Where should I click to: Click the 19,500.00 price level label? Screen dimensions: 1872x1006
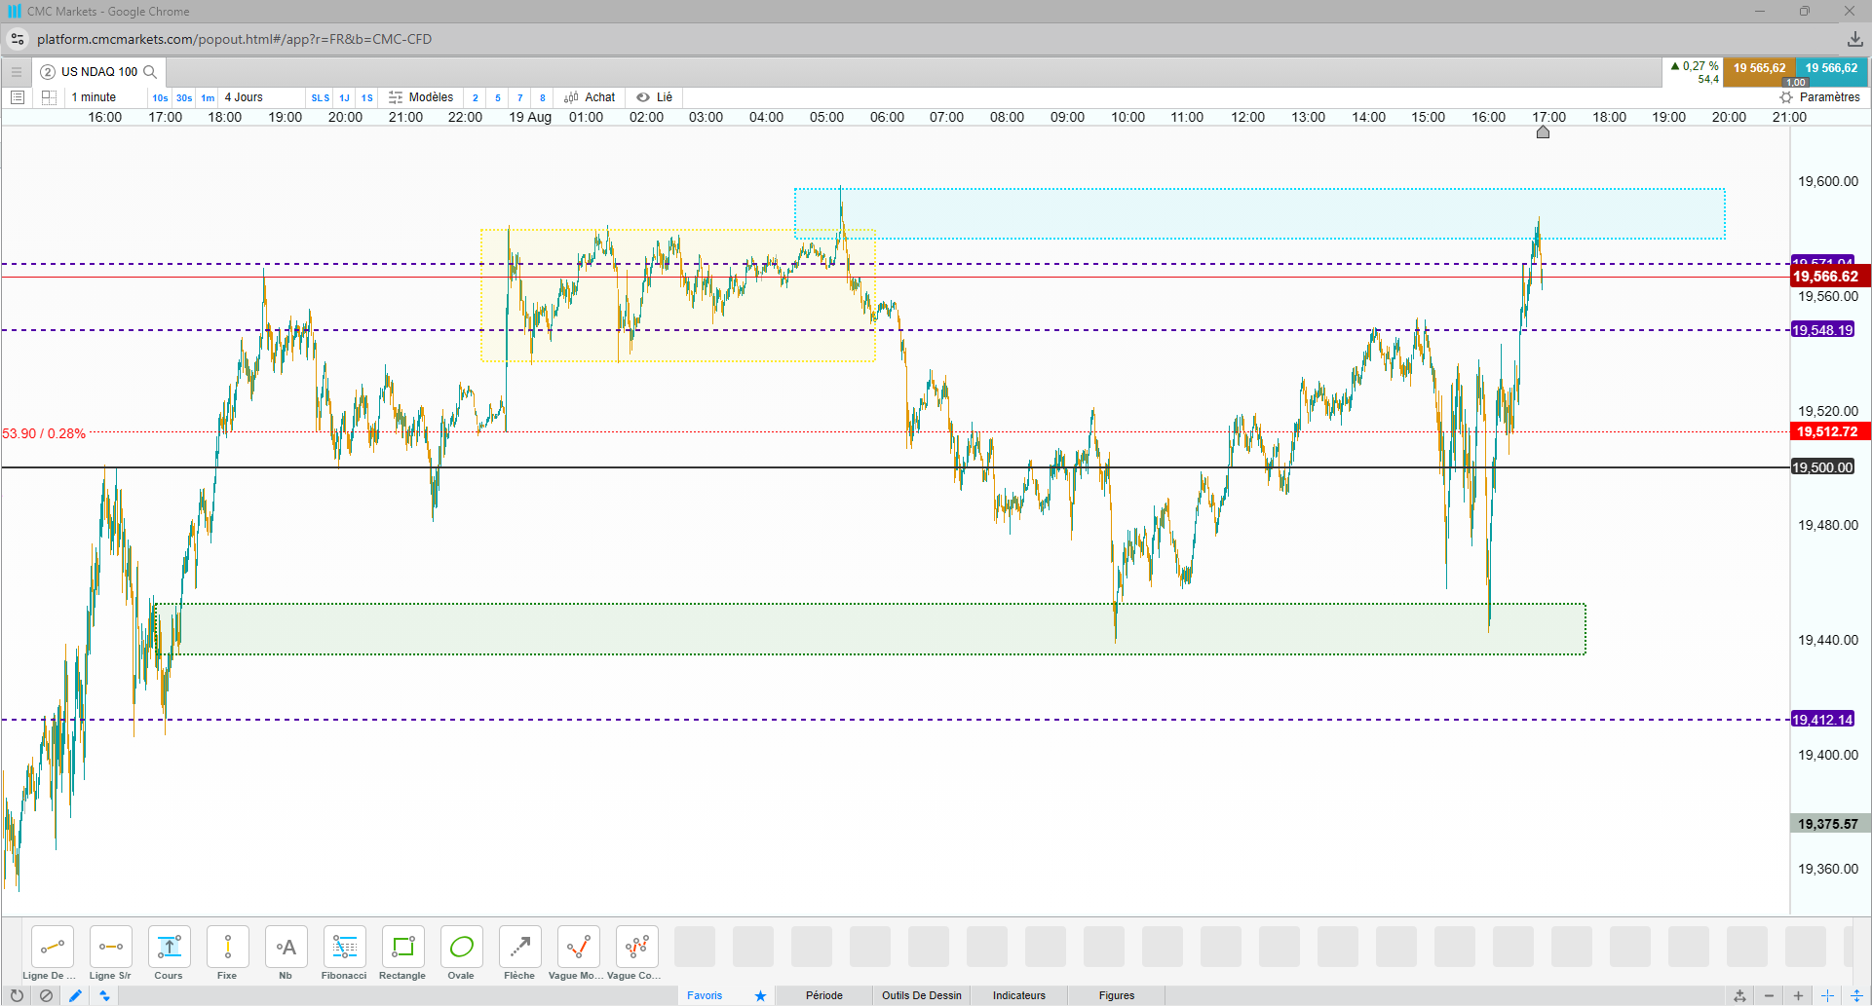[1822, 467]
